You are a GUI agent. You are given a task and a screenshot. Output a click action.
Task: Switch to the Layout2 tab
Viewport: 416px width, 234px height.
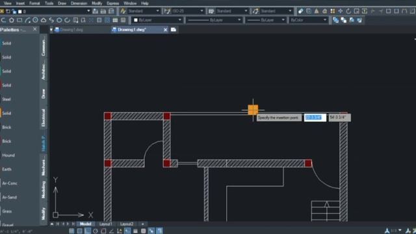(x=127, y=224)
